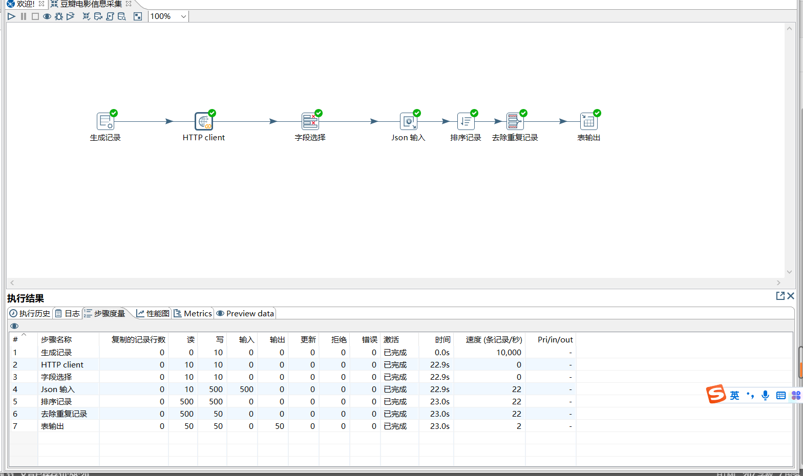The width and height of the screenshot is (803, 476).
Task: Switch to the 欢迎! tab
Action: pos(25,4)
